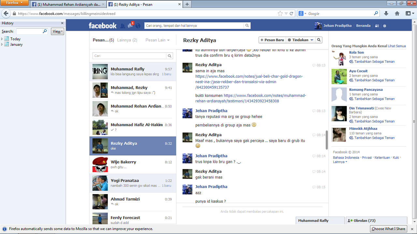The width and height of the screenshot is (417, 234).
Task: Open the Firefox Downloads arrow icon
Action: click(386, 14)
